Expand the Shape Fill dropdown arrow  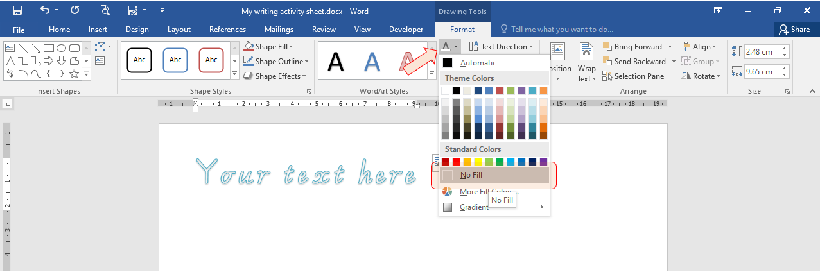pyautogui.click(x=291, y=47)
